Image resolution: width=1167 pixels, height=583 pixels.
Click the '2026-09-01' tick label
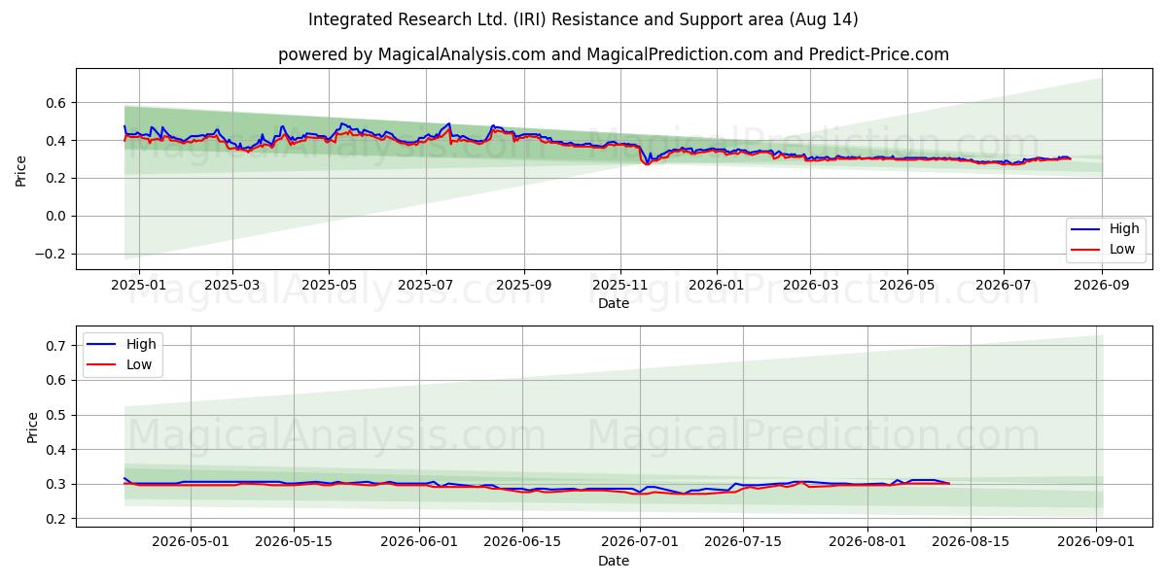pyautogui.click(x=1097, y=542)
